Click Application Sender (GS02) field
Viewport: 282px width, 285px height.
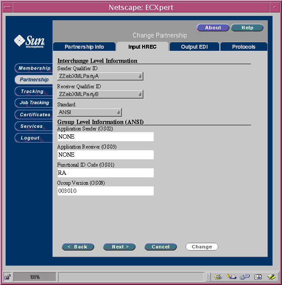(x=105, y=136)
